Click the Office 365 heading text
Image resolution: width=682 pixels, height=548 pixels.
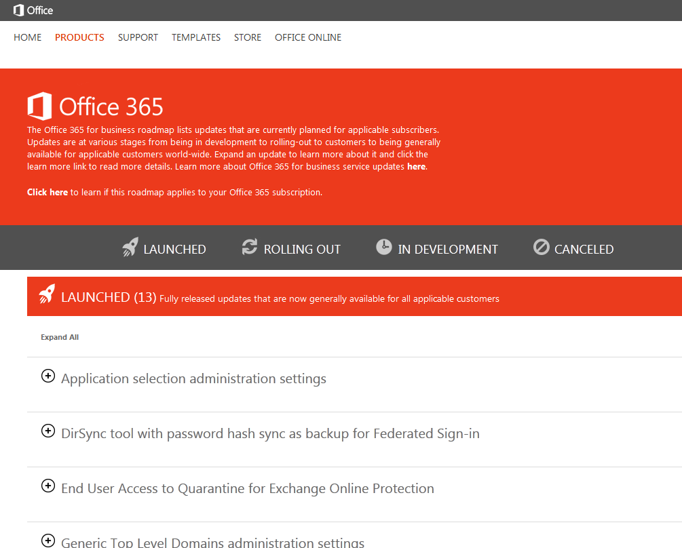tap(111, 107)
